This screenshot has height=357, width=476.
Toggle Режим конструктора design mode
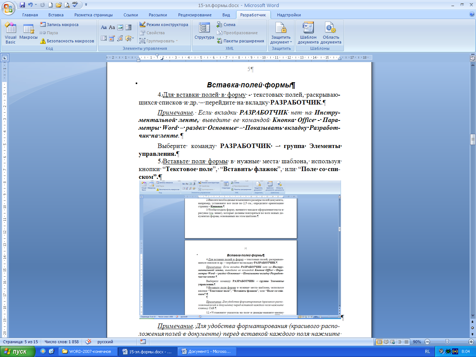(164, 25)
